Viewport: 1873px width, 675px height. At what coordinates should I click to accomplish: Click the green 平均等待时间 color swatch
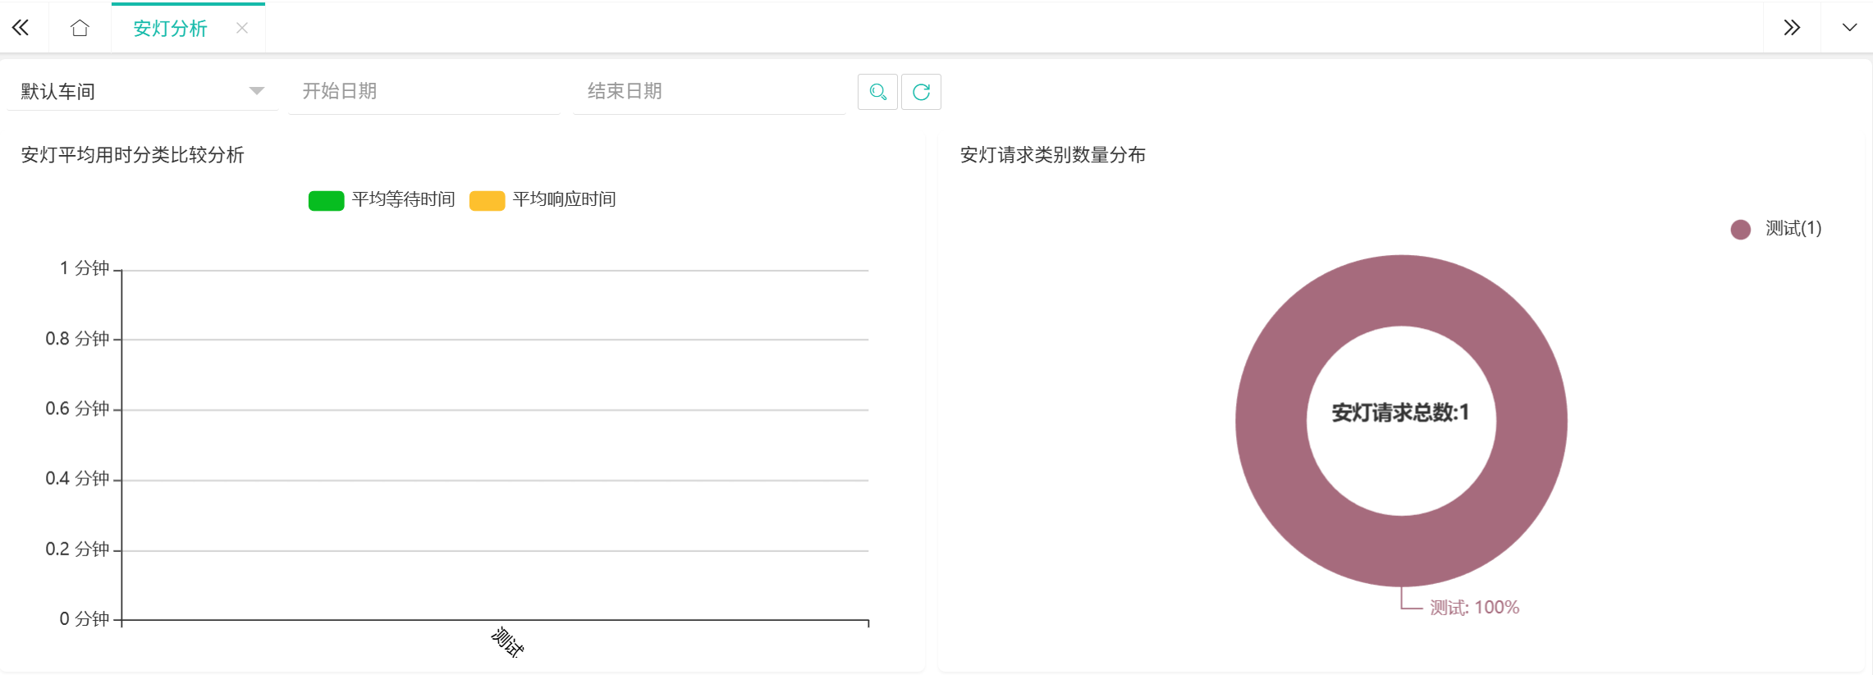click(x=326, y=201)
